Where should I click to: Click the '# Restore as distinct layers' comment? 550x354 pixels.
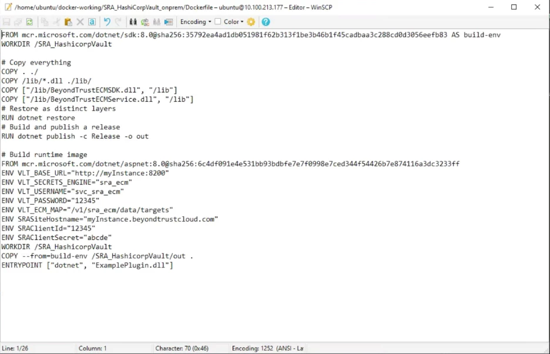pyautogui.click(x=59, y=109)
